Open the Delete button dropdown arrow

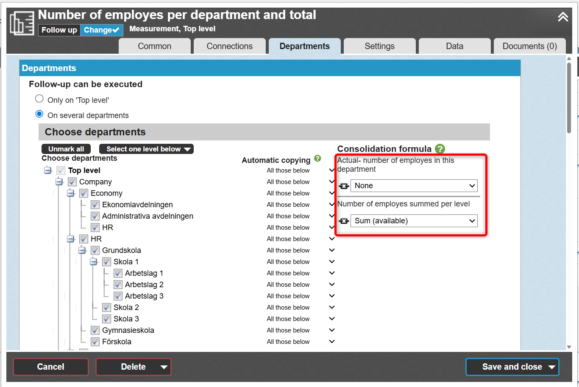[x=164, y=367]
